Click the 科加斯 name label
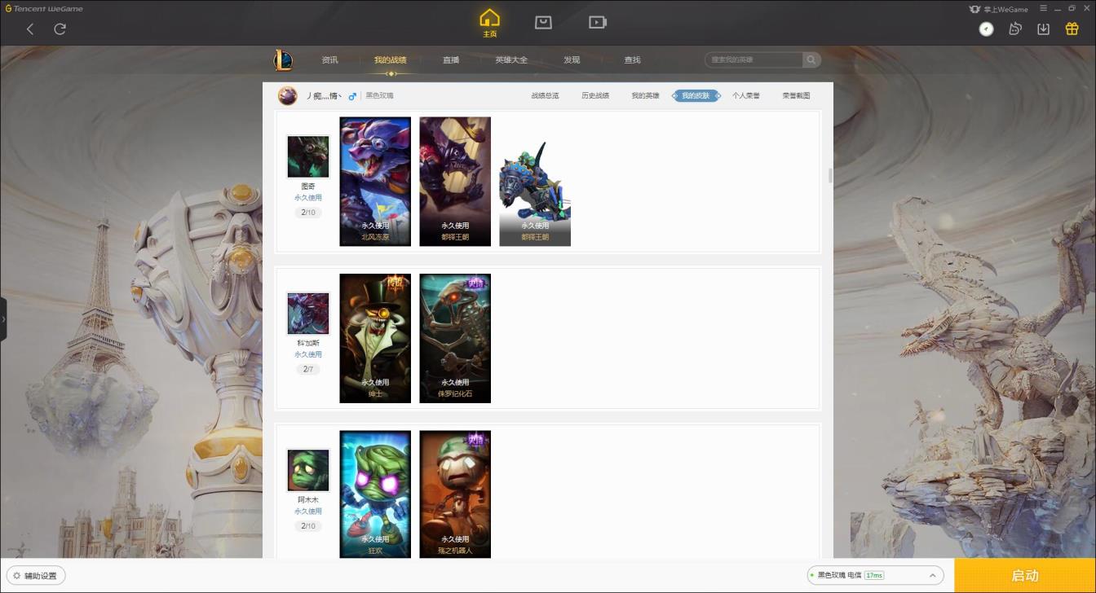This screenshot has height=593, width=1096. coord(308,343)
